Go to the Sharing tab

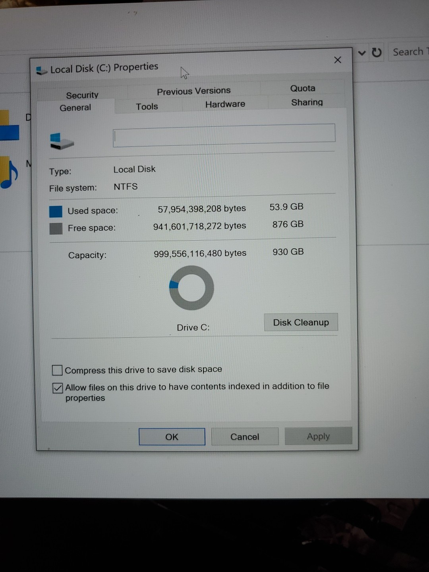307,102
